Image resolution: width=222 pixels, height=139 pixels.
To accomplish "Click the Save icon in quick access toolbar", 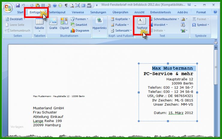I will click(x=18, y=5).
